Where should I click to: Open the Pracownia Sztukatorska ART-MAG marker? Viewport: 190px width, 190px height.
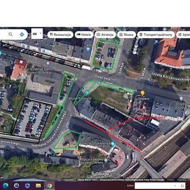click(x=113, y=144)
